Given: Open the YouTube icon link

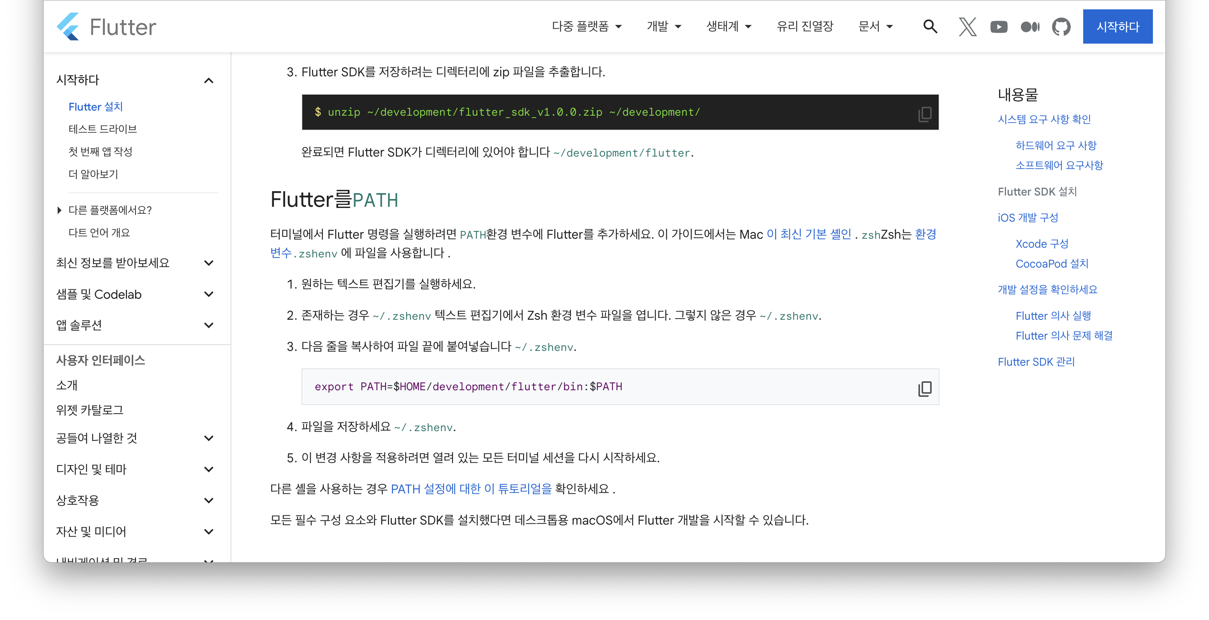Looking at the screenshot, I should click(999, 27).
